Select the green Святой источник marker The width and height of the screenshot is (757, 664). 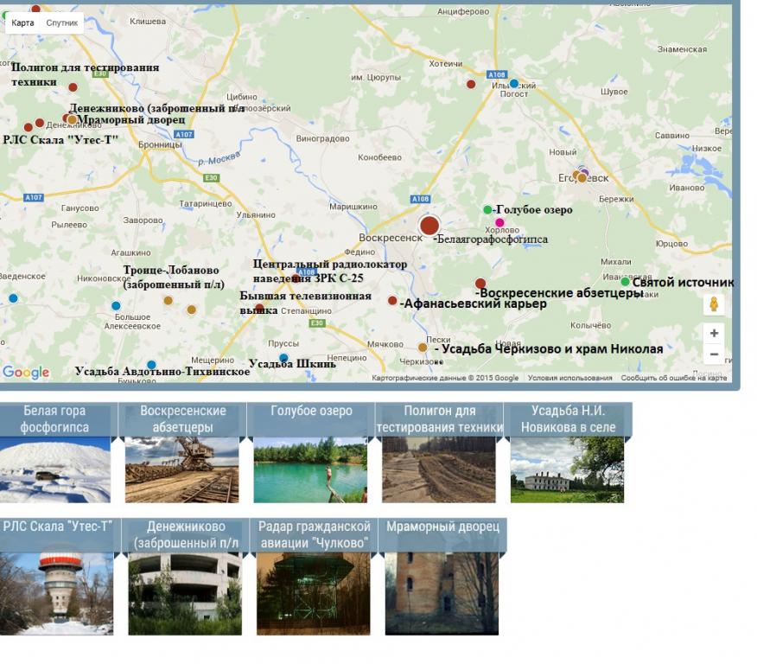625,282
